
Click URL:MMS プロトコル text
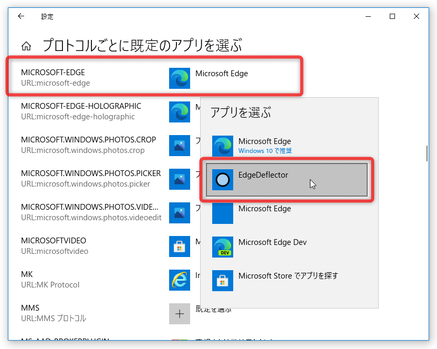tap(54, 319)
